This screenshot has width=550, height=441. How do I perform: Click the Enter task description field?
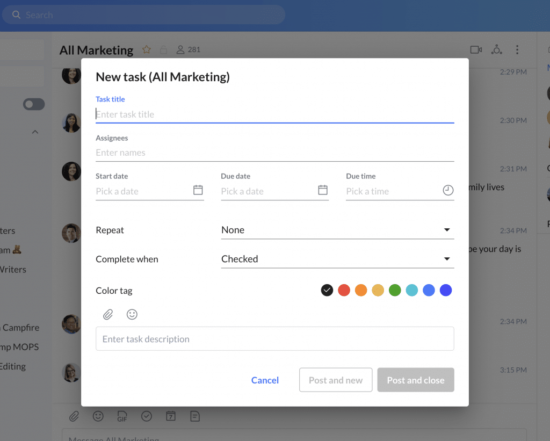[274, 339]
